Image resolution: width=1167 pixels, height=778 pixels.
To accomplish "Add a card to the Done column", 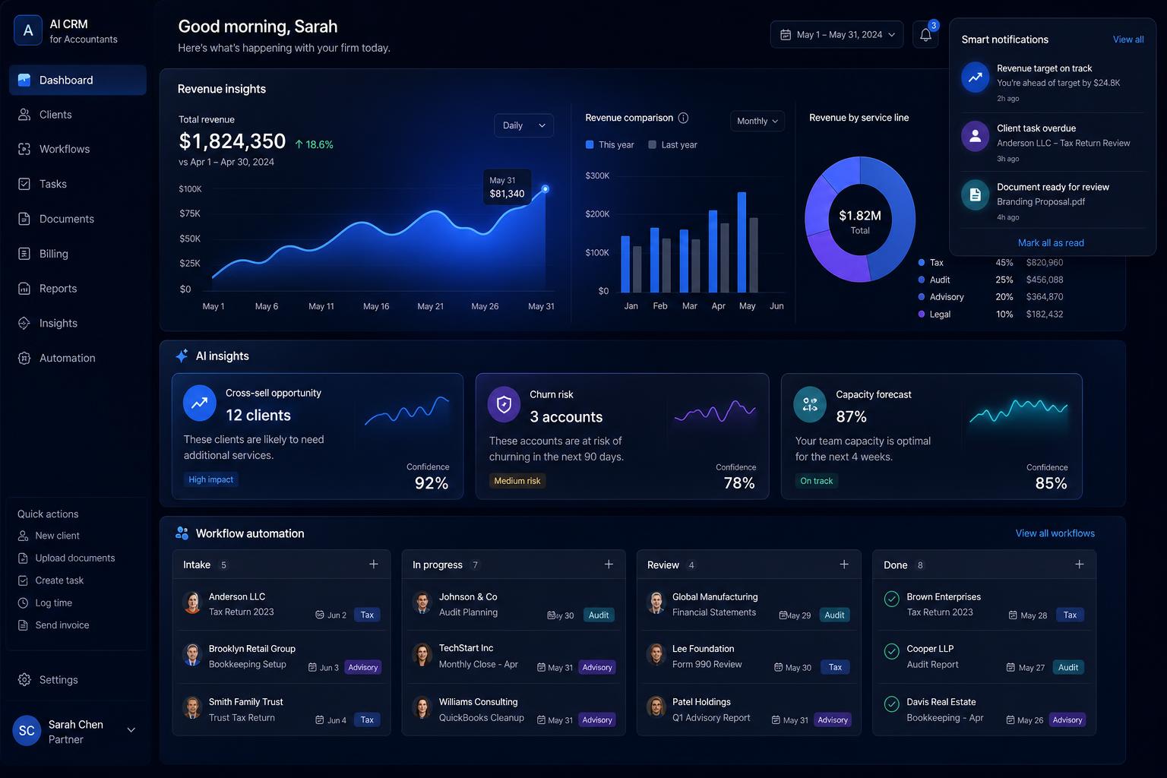I will click(x=1080, y=565).
